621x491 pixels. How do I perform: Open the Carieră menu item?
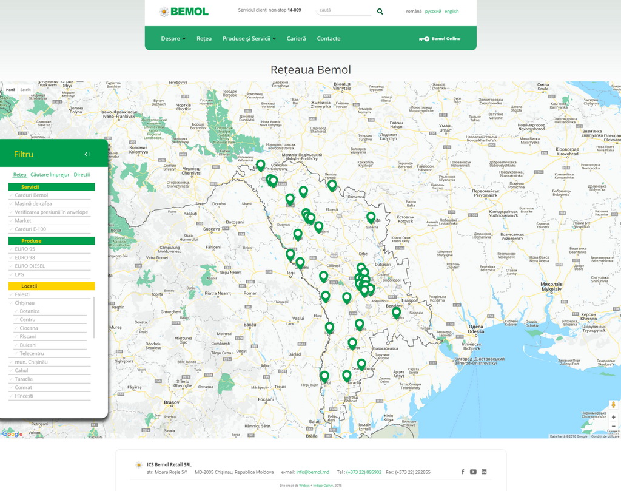pos(296,38)
